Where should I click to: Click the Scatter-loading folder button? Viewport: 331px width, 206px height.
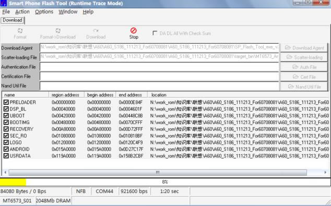click(x=304, y=57)
